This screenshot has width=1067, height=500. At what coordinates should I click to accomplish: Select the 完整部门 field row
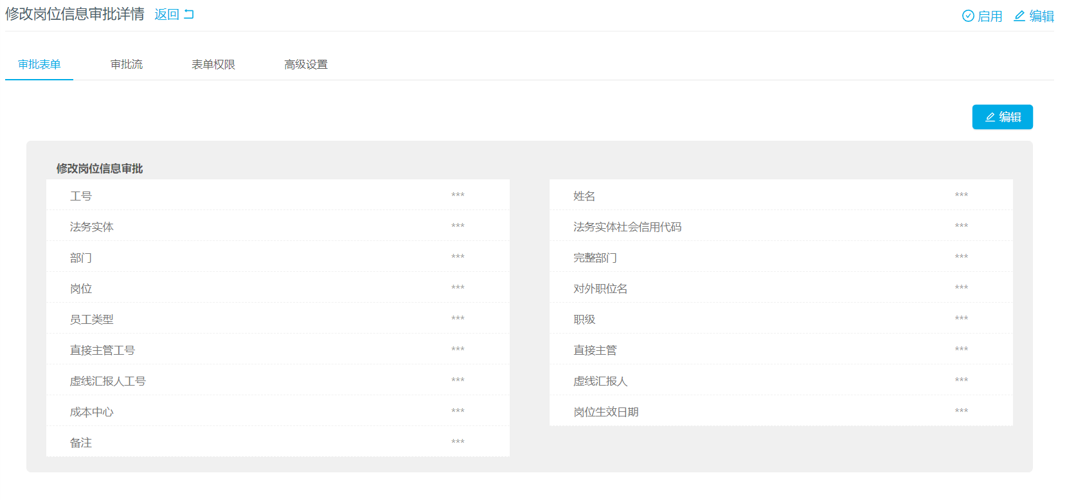[x=781, y=257]
